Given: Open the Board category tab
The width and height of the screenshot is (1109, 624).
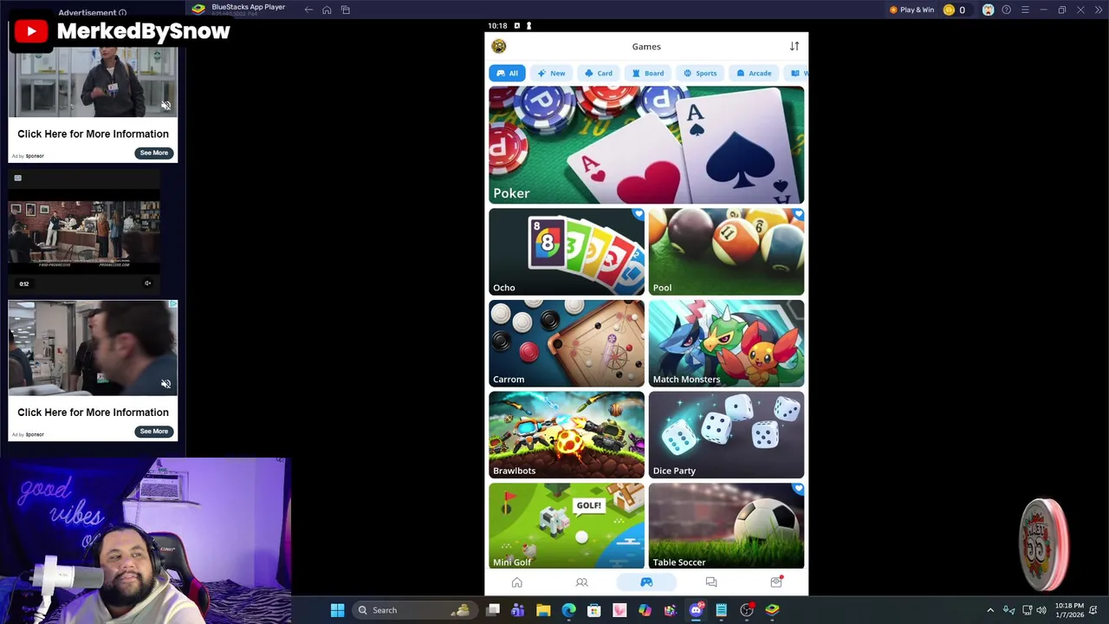Looking at the screenshot, I should [x=648, y=73].
